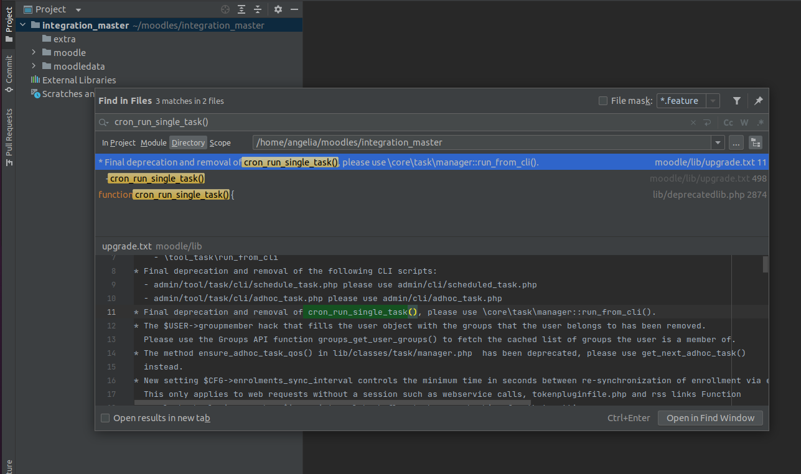Click the *.feature file mask field
This screenshot has width=801, height=474.
pos(682,101)
